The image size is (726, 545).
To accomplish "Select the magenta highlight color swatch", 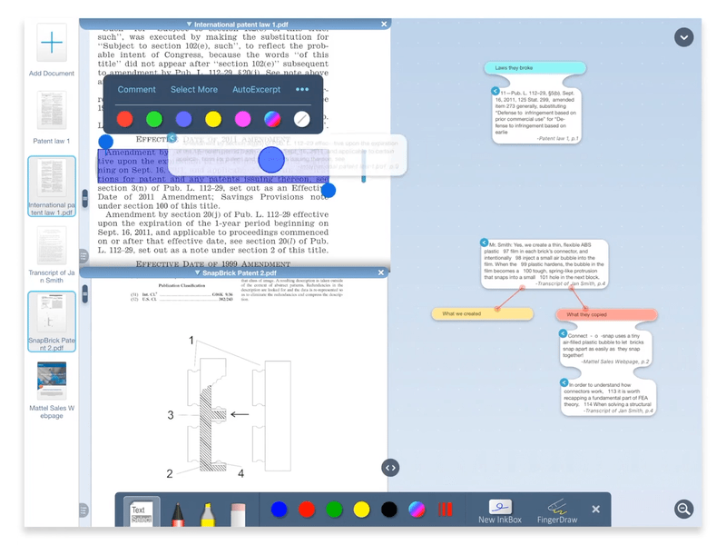I will 242,119.
